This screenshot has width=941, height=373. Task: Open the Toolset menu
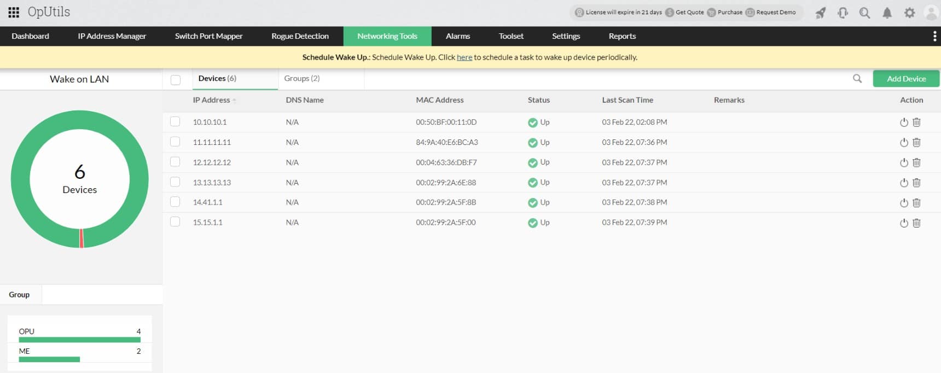tap(511, 36)
